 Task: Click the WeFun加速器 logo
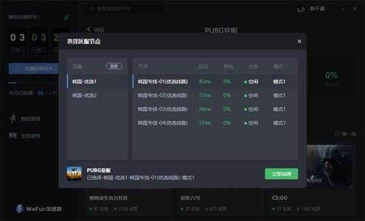[39, 209]
